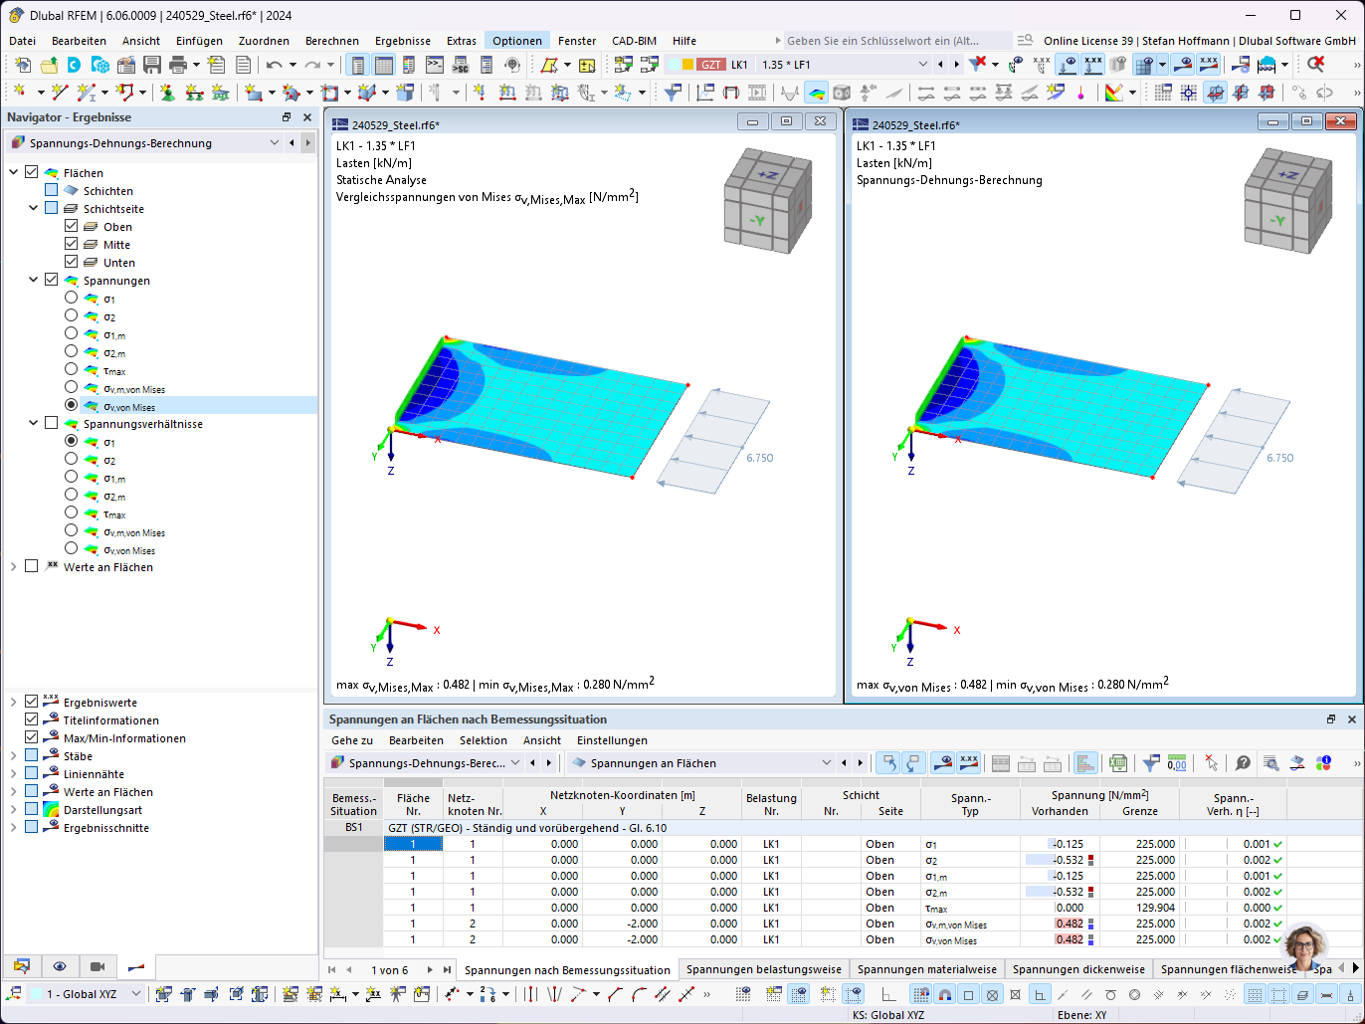
Task: Enable the Schichten checkbox
Action: 52,191
